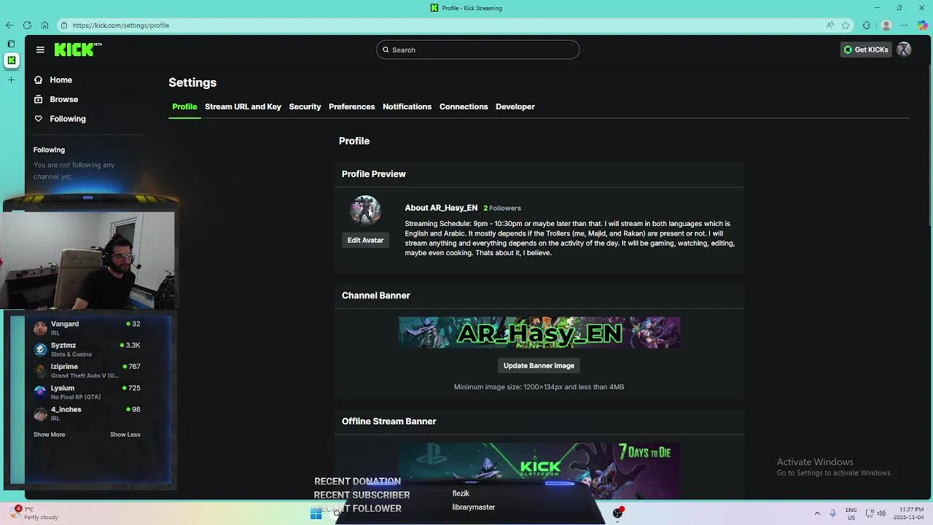Click Lysium channel avatar
The width and height of the screenshot is (933, 525).
[x=40, y=392]
